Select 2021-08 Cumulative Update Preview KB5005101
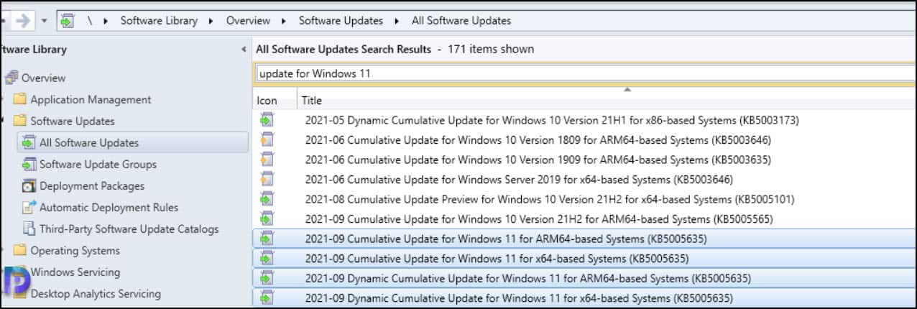 (x=550, y=199)
